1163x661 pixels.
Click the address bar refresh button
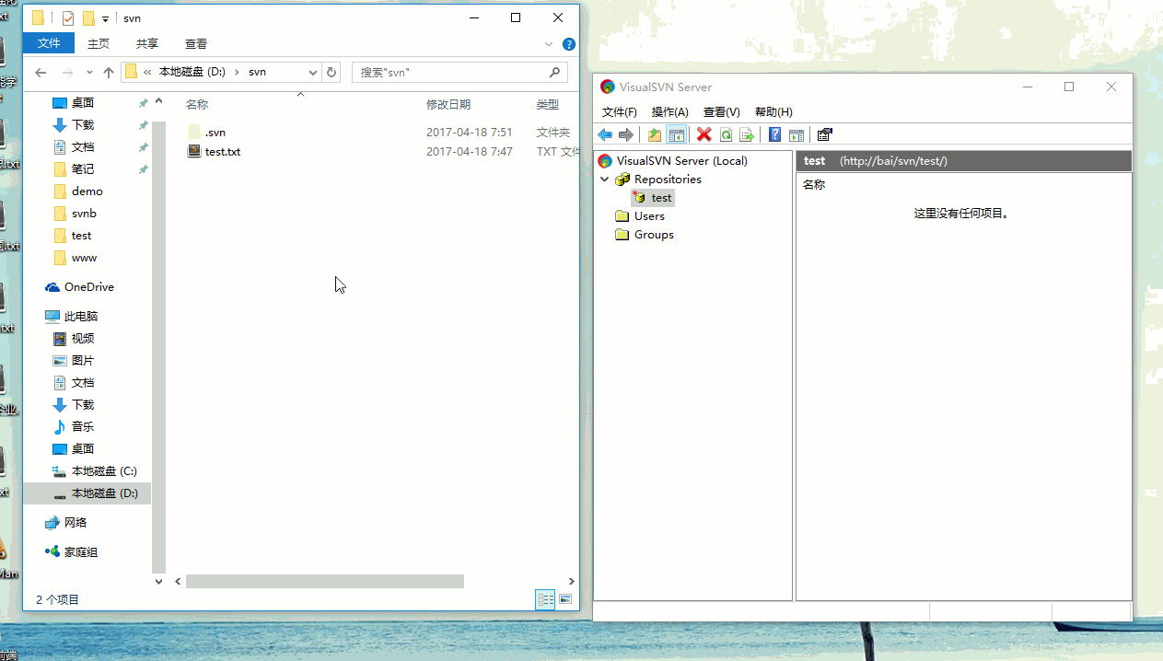point(331,72)
